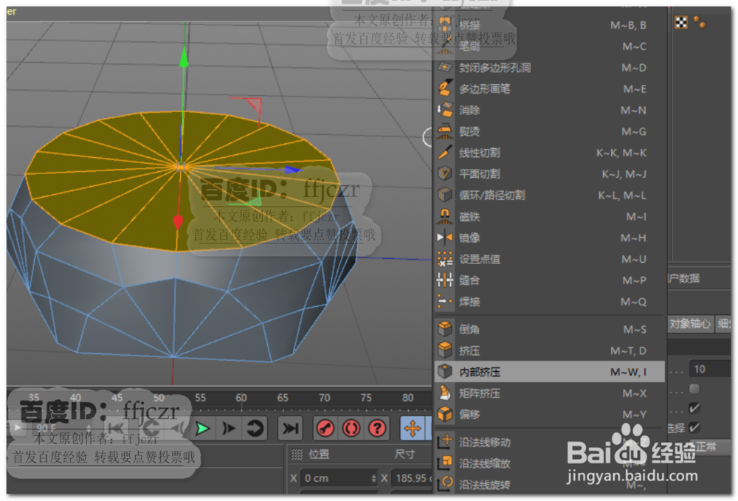Select the 倒角 bevel tool
738x501 pixels.
coord(549,329)
